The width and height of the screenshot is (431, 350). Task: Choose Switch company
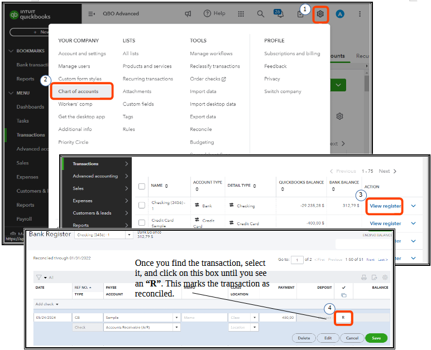[282, 91]
